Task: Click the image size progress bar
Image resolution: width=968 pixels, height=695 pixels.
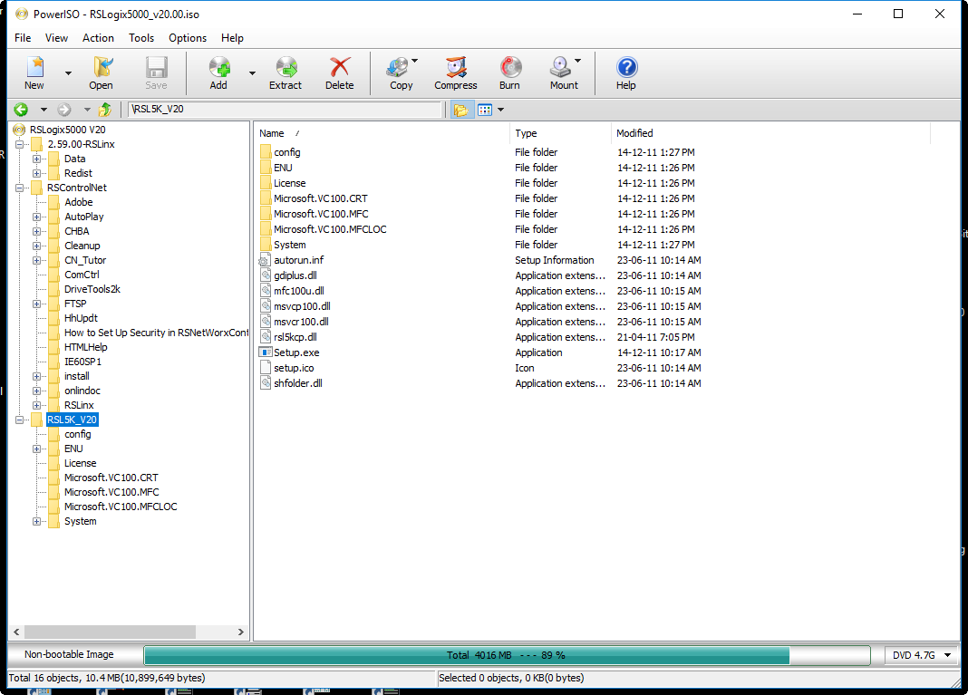Action: tap(507, 655)
